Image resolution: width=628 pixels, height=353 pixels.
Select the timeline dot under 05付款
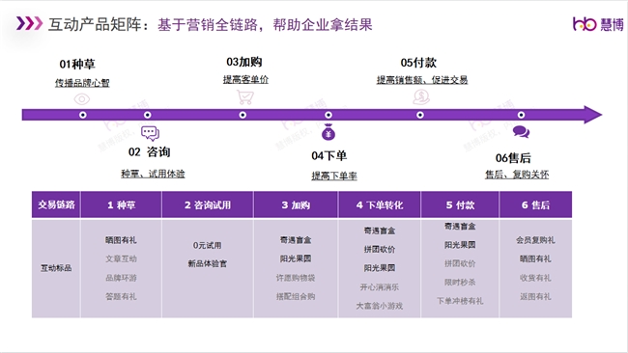[420, 115]
